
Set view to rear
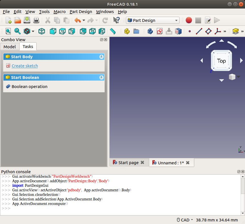tap(83, 31)
